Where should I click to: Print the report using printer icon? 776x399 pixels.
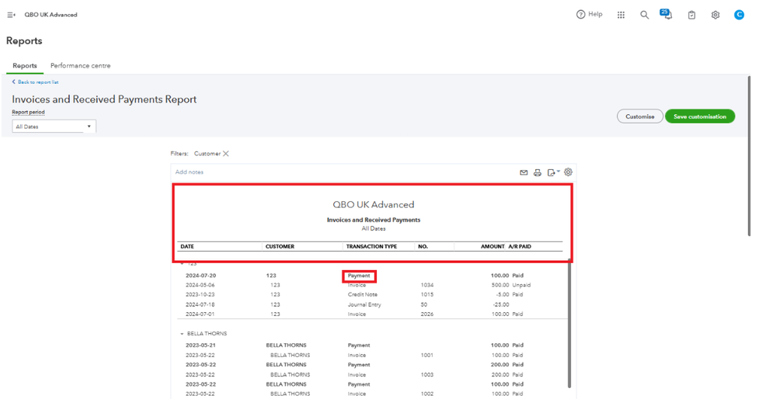pyautogui.click(x=538, y=172)
